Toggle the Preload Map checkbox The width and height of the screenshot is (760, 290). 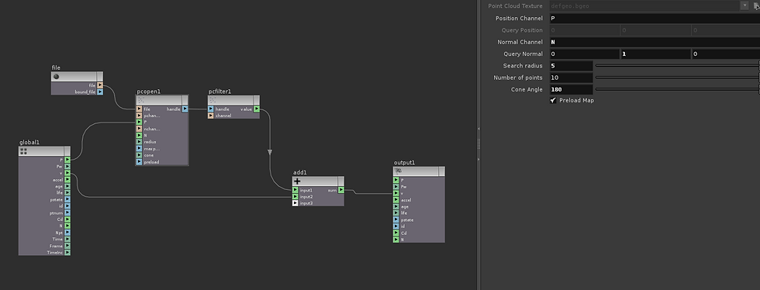554,100
